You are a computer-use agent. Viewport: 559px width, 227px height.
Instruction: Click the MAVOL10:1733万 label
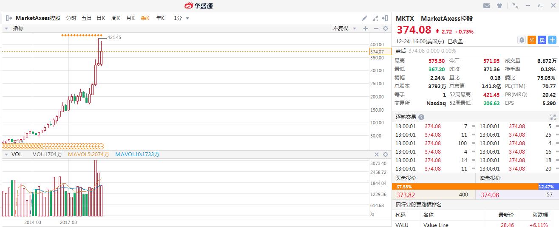point(137,154)
